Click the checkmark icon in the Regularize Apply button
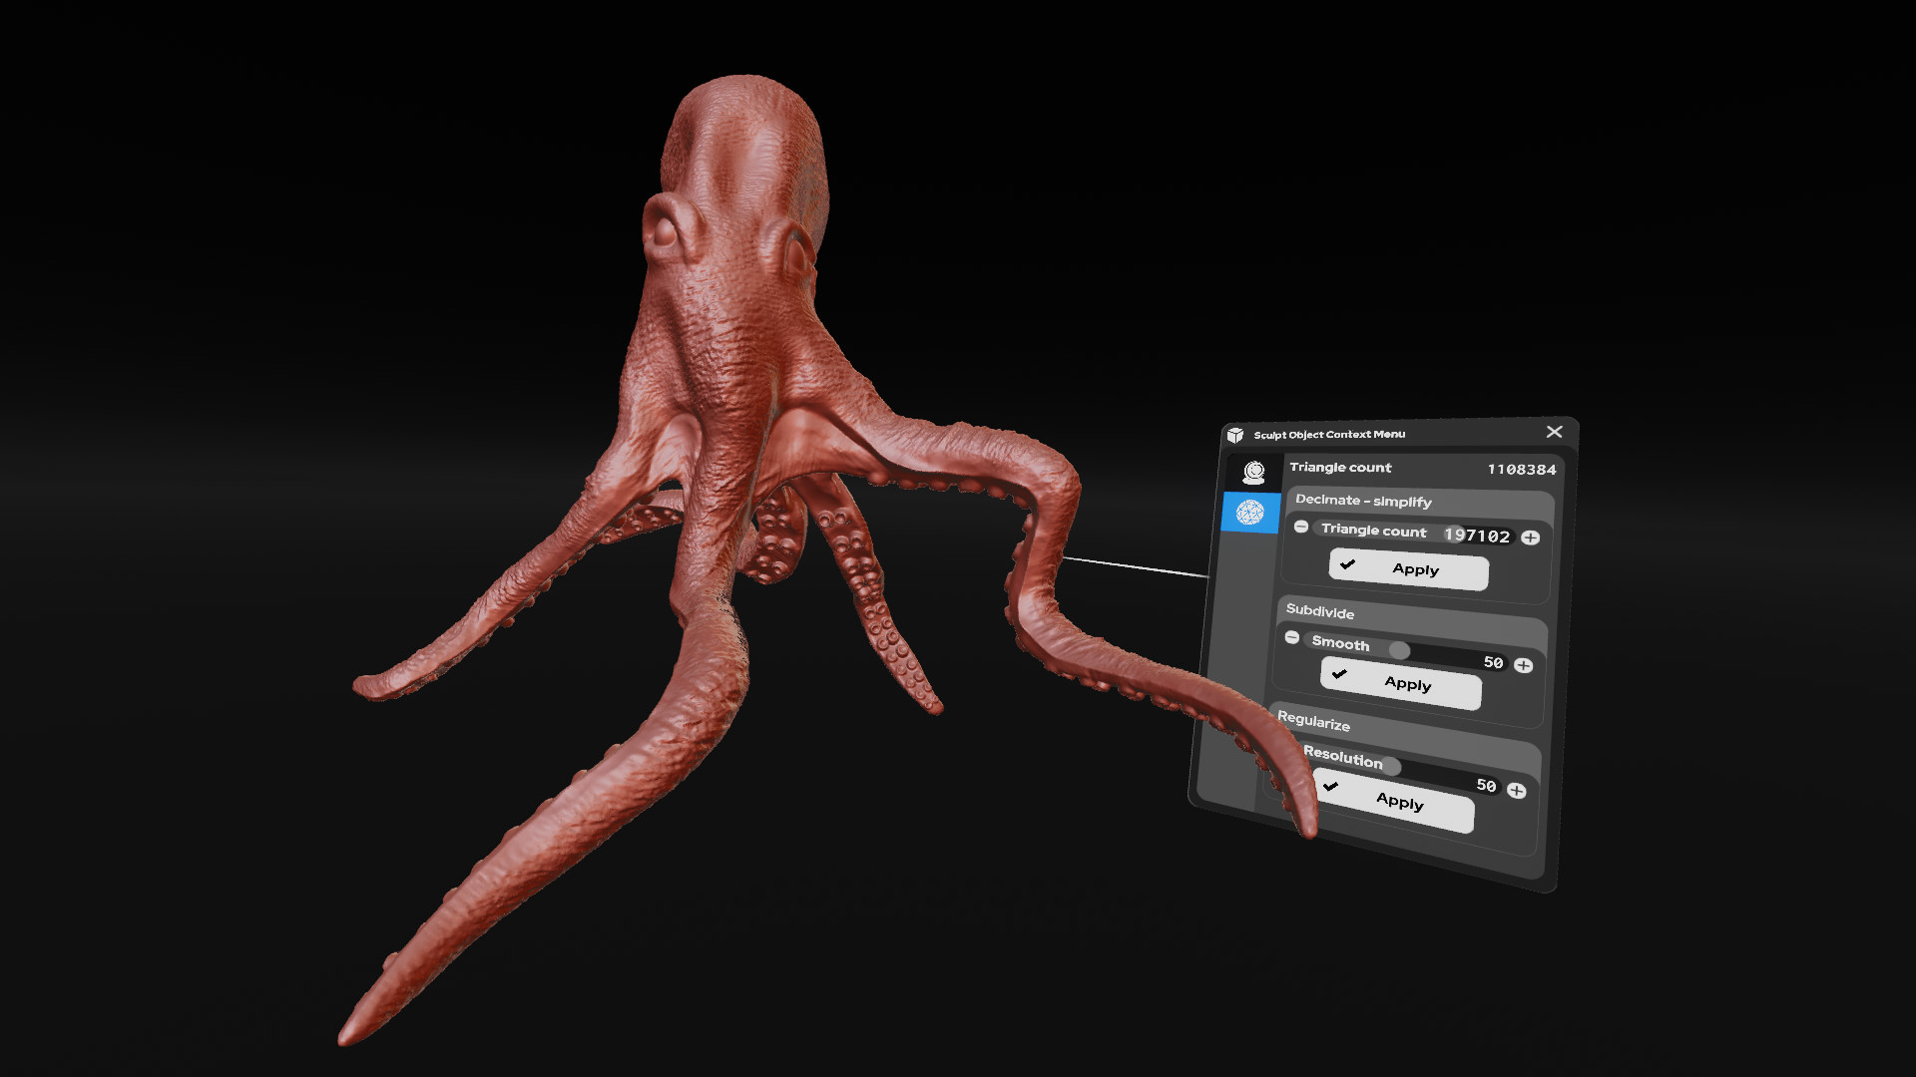The width and height of the screenshot is (1916, 1077). click(x=1330, y=788)
